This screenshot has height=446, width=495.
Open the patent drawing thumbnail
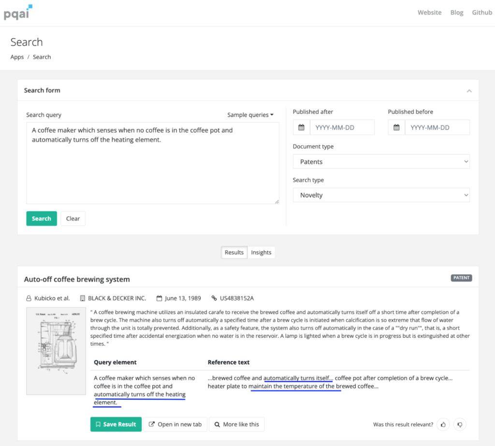point(56,351)
